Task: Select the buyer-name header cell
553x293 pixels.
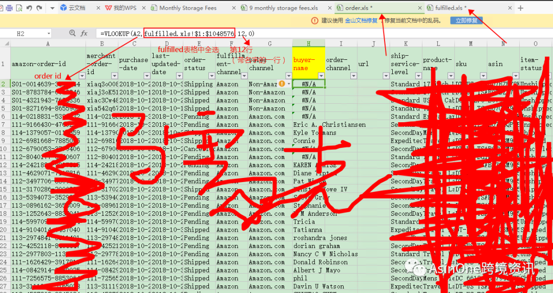Action: coord(309,64)
